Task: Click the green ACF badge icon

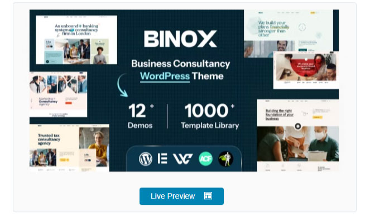Action: (x=205, y=158)
